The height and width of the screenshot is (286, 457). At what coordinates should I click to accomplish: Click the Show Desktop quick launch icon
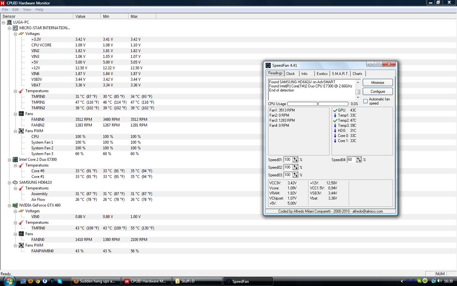[23, 281]
